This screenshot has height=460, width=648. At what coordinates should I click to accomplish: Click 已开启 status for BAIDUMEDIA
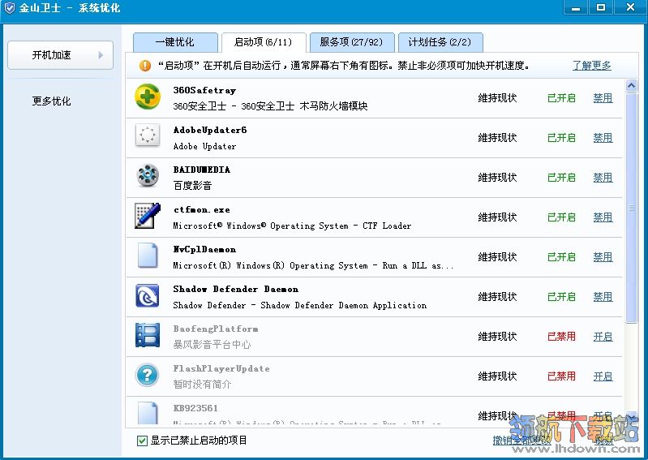tap(561, 178)
